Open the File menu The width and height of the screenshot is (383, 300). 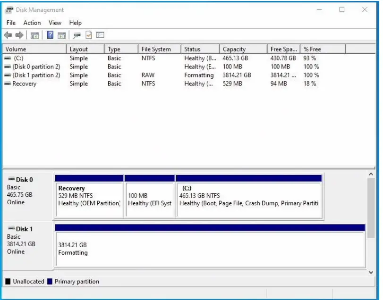tap(11, 22)
